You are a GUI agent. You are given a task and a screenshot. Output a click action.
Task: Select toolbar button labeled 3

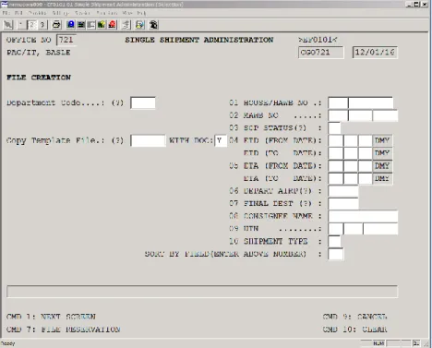coord(42,25)
